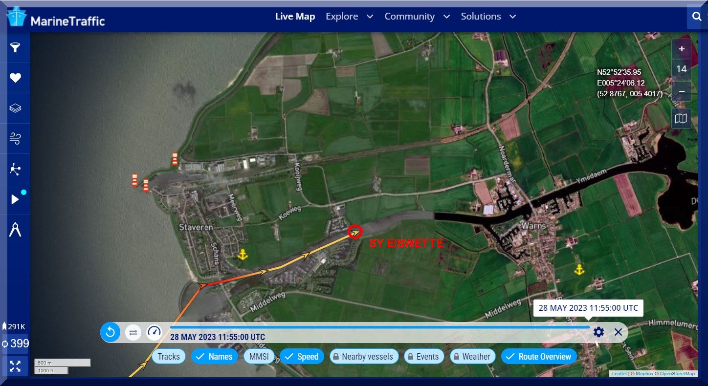Toggle the Names option off
Viewport: 708px width, 386px height.
pyautogui.click(x=214, y=357)
